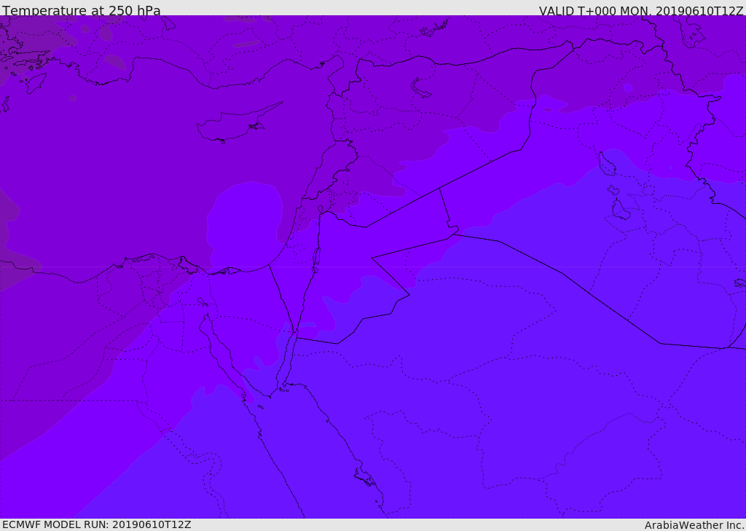This screenshot has height=531, width=746.
Task: Click the 'ArabiaWeather Inc.' credit text
Action: coord(694,525)
